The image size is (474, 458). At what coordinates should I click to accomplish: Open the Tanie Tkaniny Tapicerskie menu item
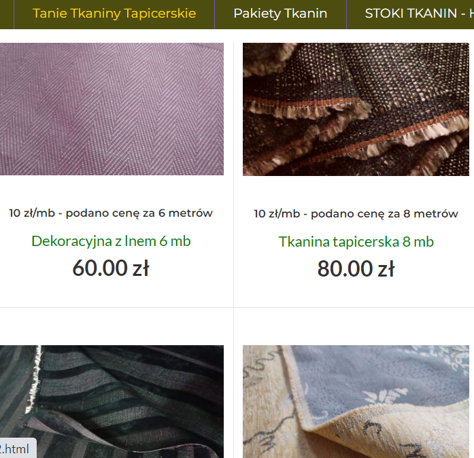[114, 14]
